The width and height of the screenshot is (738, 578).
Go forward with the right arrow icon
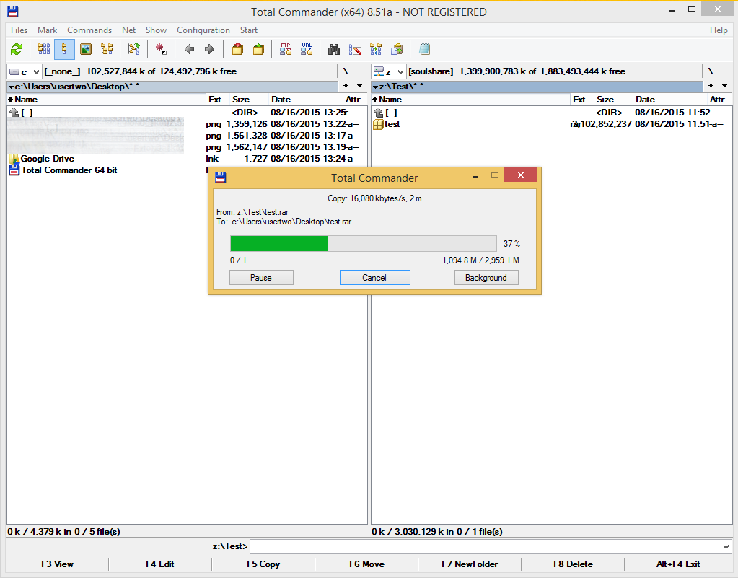tap(209, 49)
